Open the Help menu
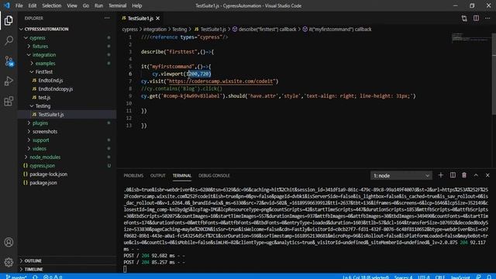Image resolution: width=496 pixels, height=279 pixels. 137,5
